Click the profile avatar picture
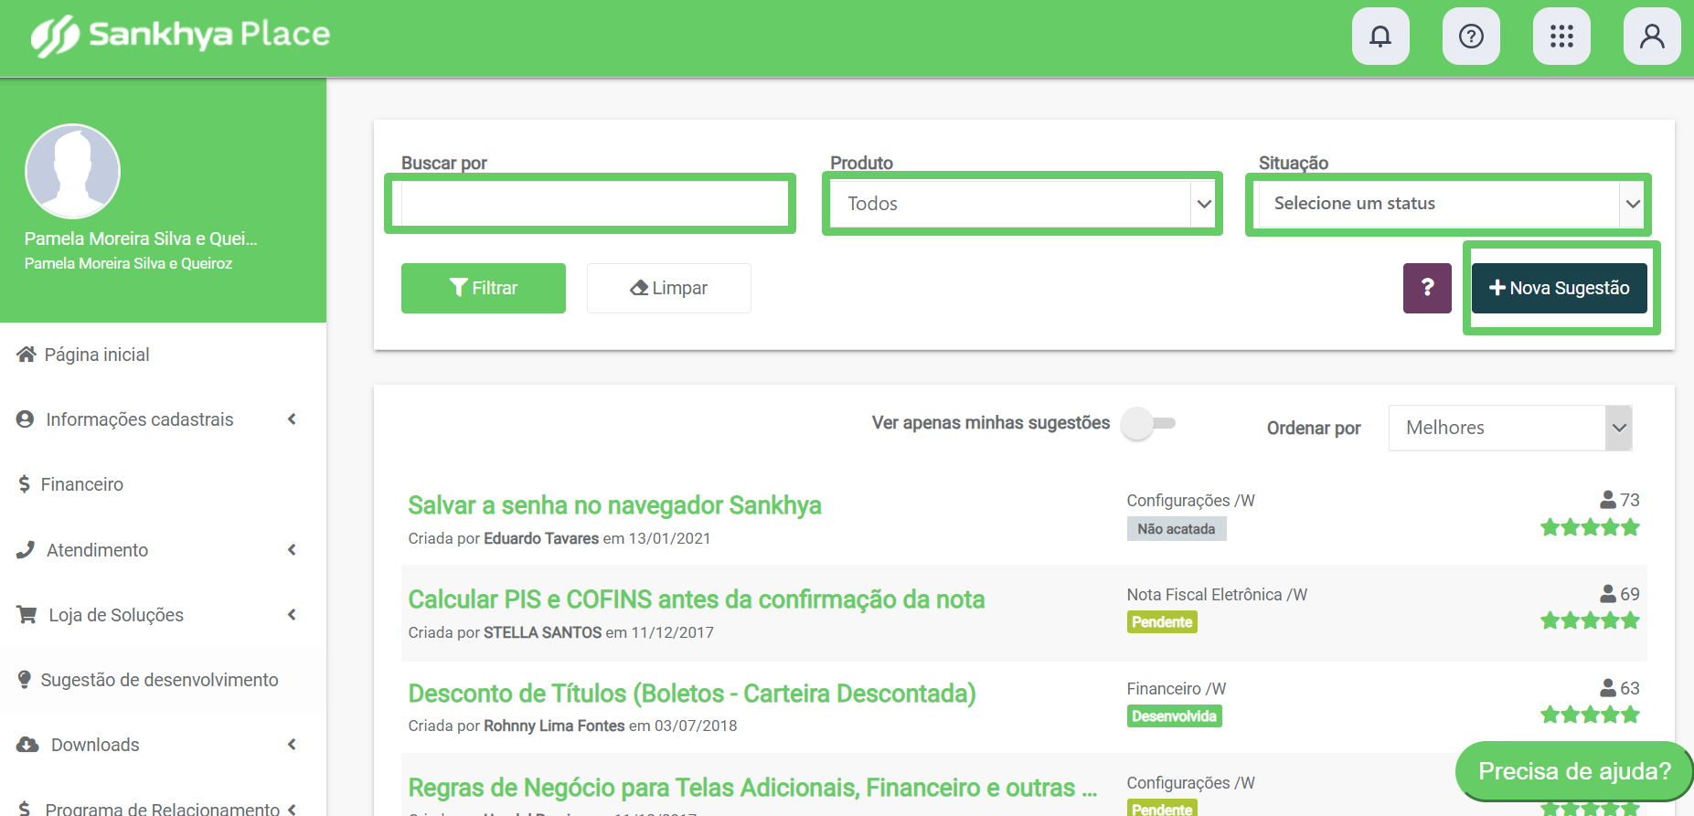Image resolution: width=1694 pixels, height=816 pixels. click(72, 171)
